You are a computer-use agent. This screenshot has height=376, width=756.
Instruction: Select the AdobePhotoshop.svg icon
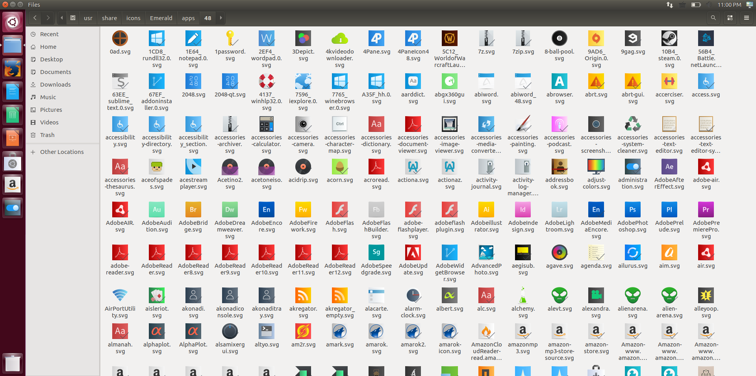(633, 209)
